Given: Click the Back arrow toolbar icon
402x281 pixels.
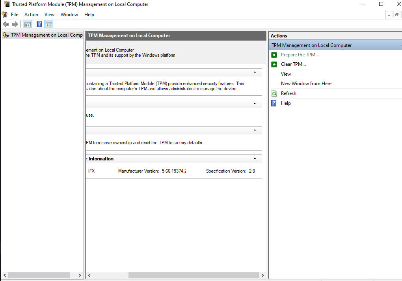Looking at the screenshot, I should (6, 24).
